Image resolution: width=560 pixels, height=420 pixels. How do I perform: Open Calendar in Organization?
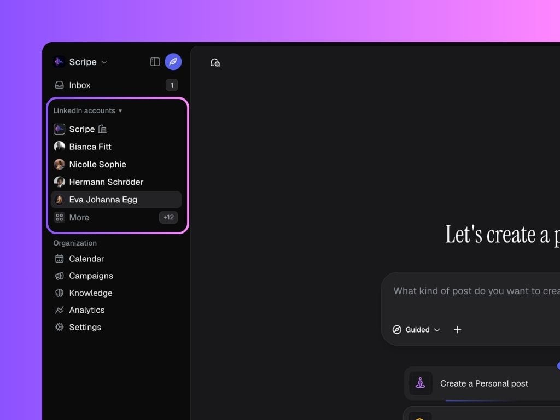tap(116, 259)
